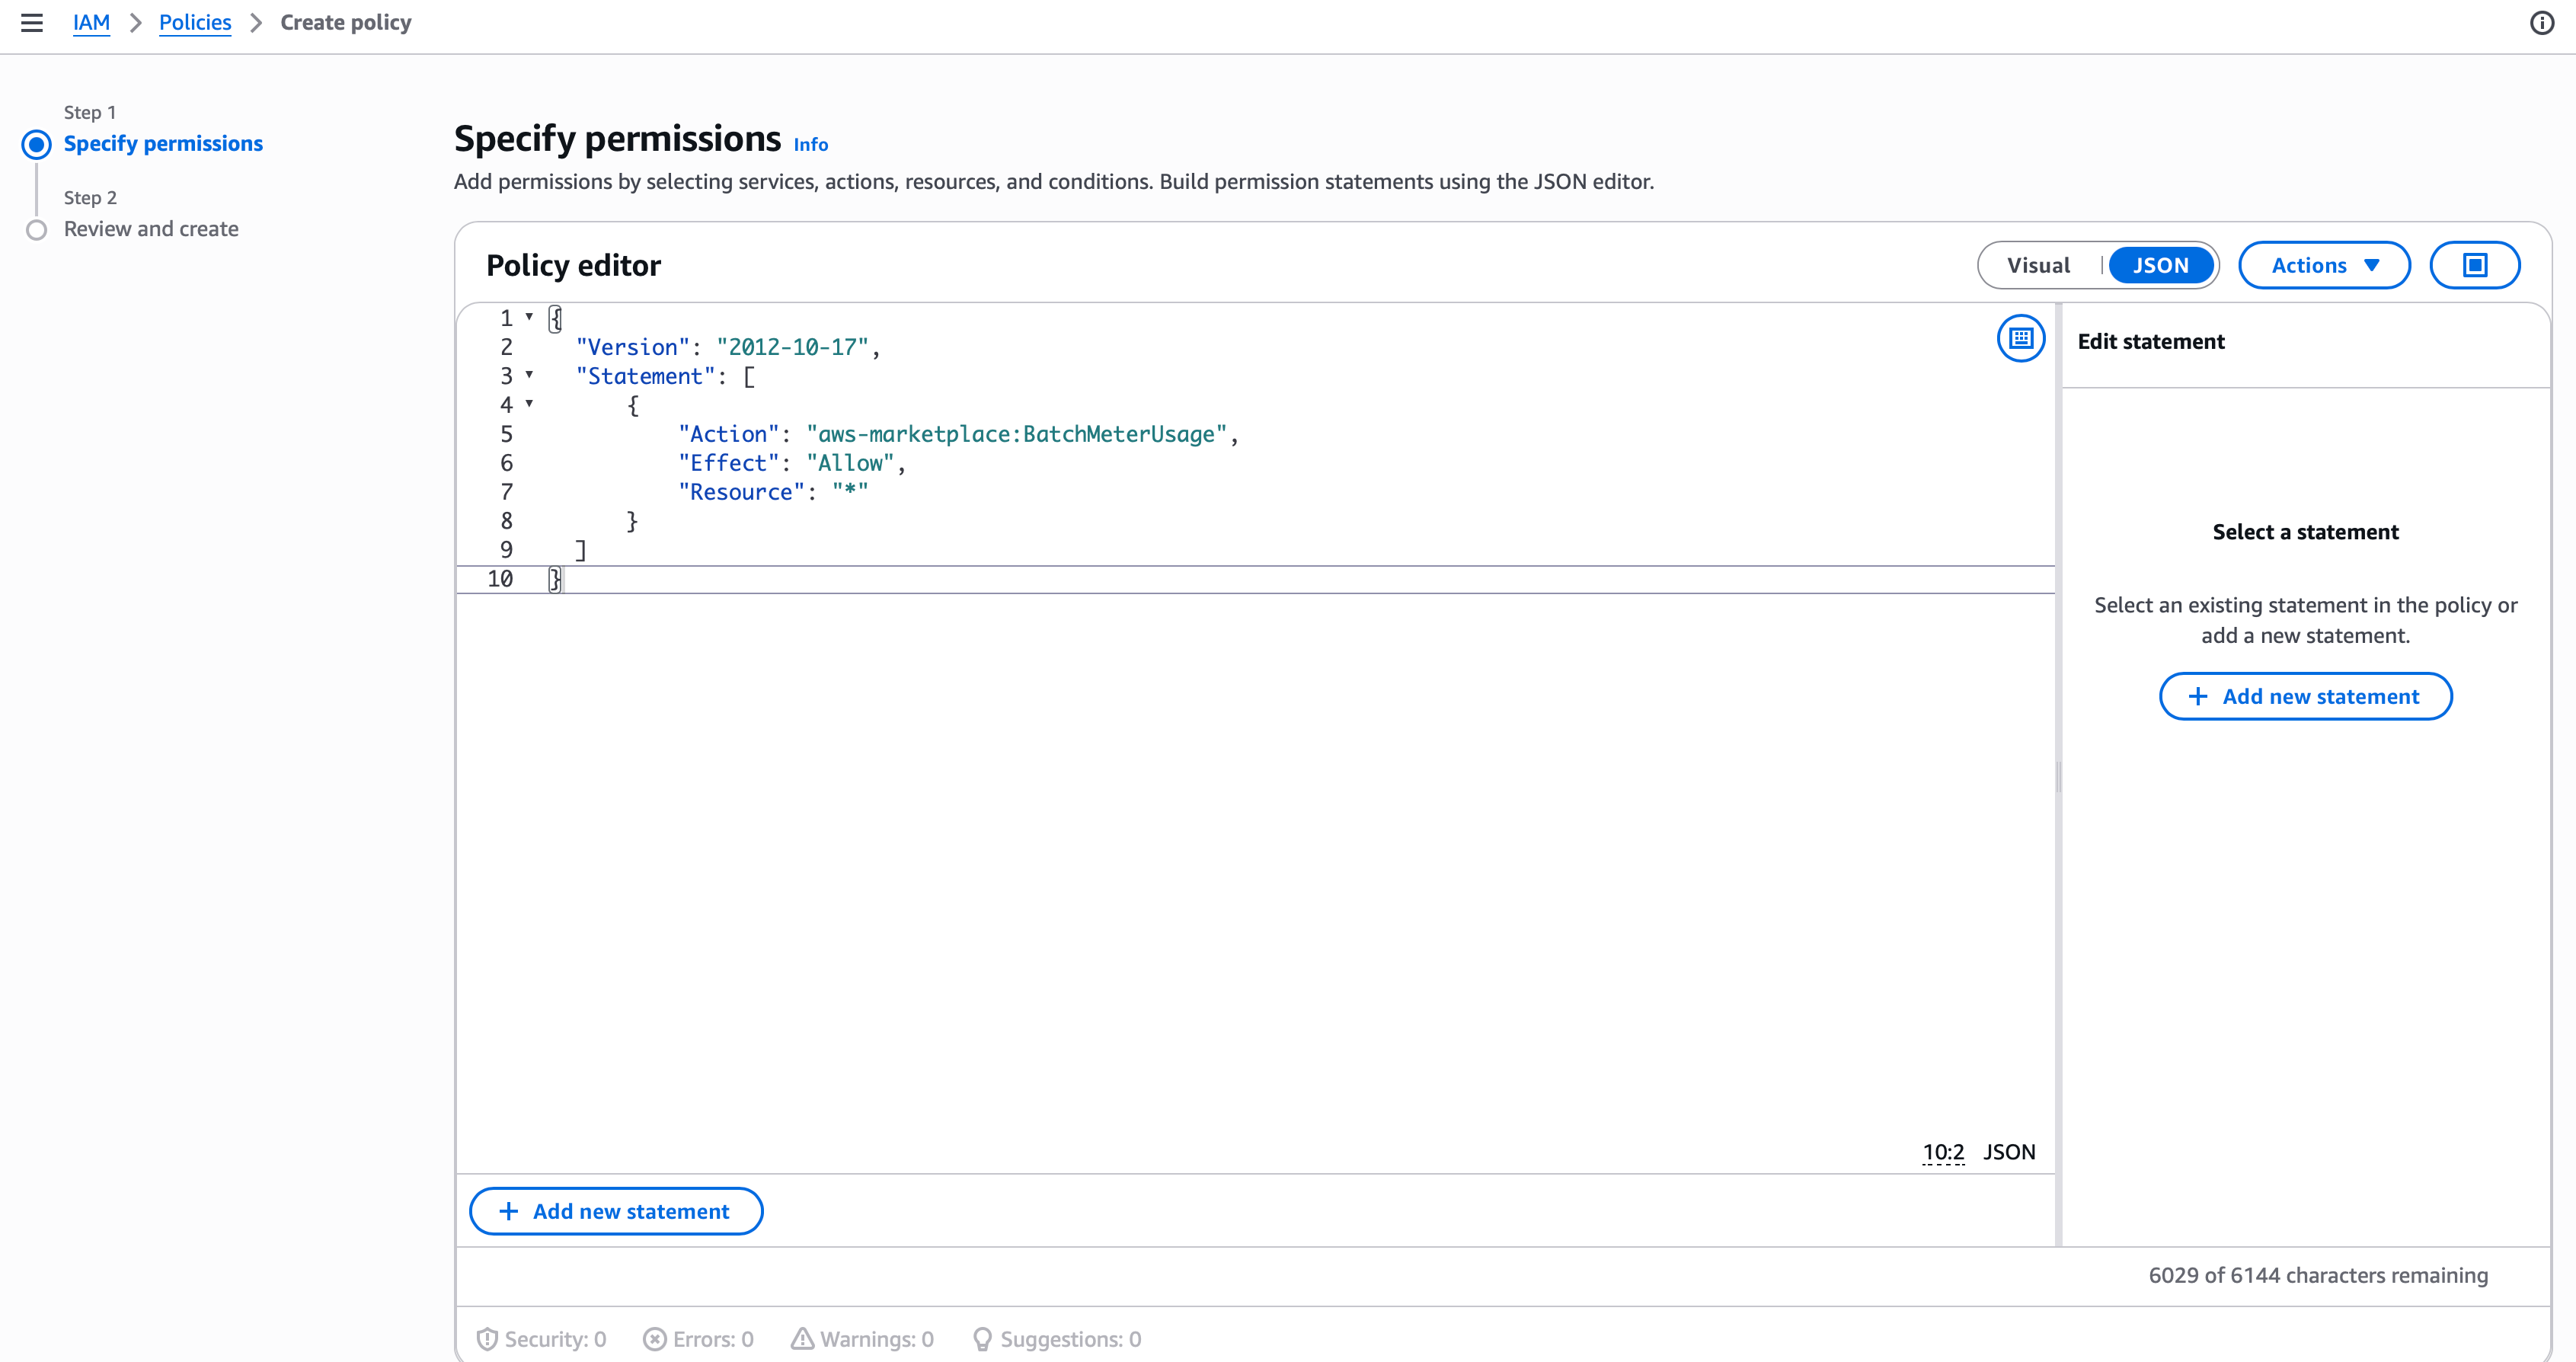Click Add new statement in Edit statement panel
The width and height of the screenshot is (2576, 1362).
2305,696
